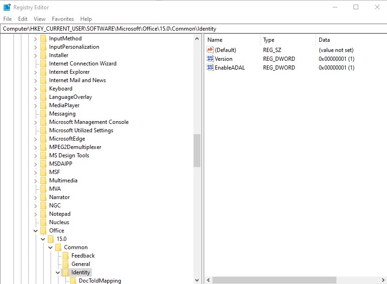Expand the LanguageOverlay key

coord(36,97)
